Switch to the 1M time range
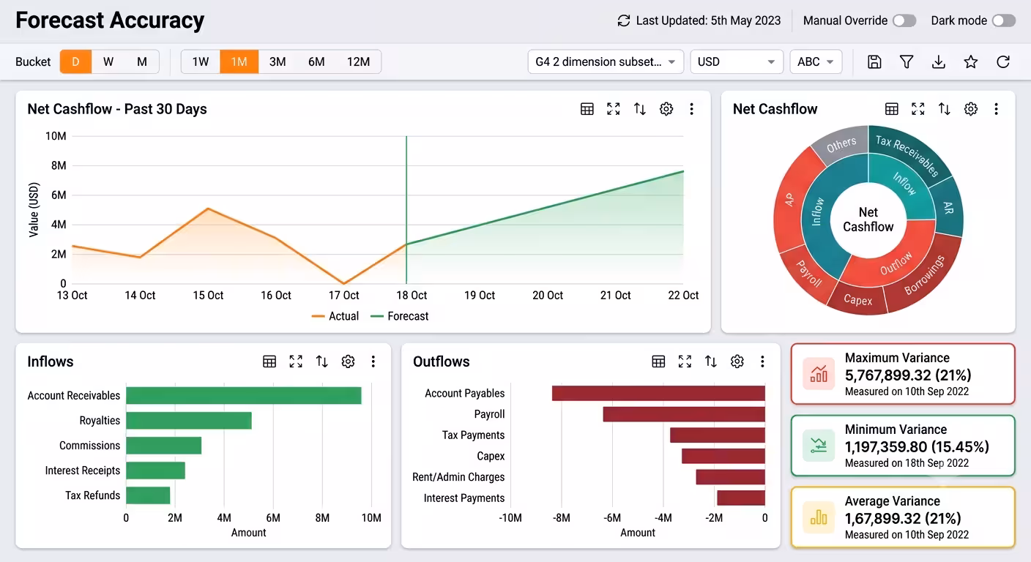The image size is (1031, 562). pyautogui.click(x=239, y=61)
